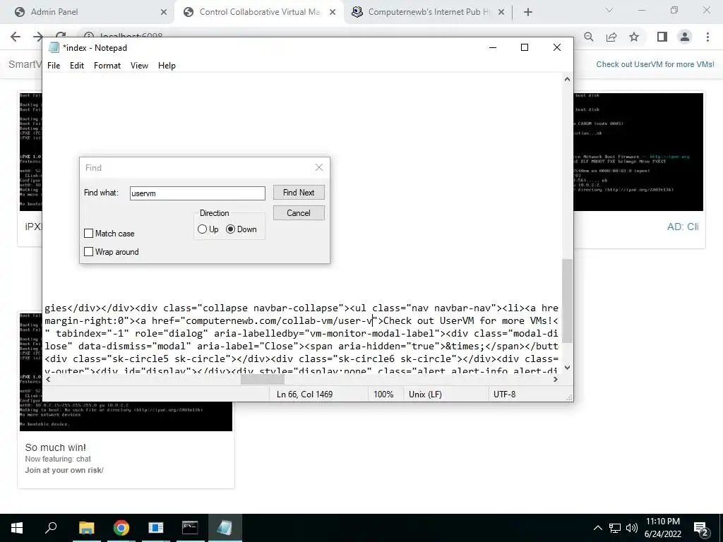Enable the Wrap around checkbox
This screenshot has width=723, height=542.
click(88, 252)
